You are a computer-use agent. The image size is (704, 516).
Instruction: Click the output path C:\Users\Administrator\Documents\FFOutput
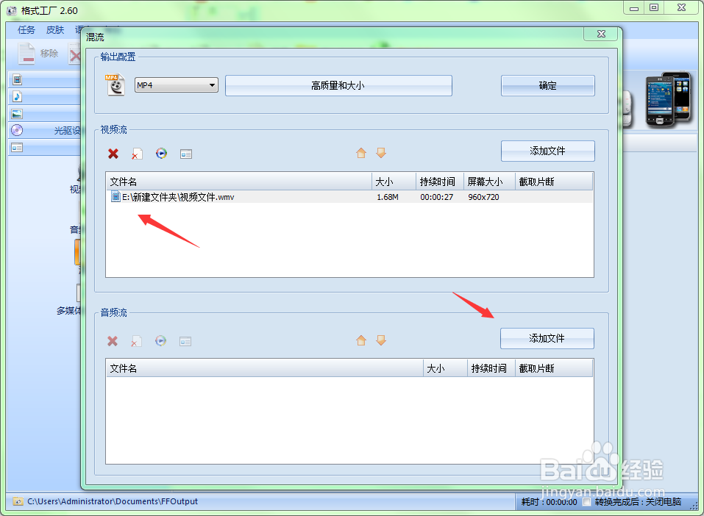(113, 501)
